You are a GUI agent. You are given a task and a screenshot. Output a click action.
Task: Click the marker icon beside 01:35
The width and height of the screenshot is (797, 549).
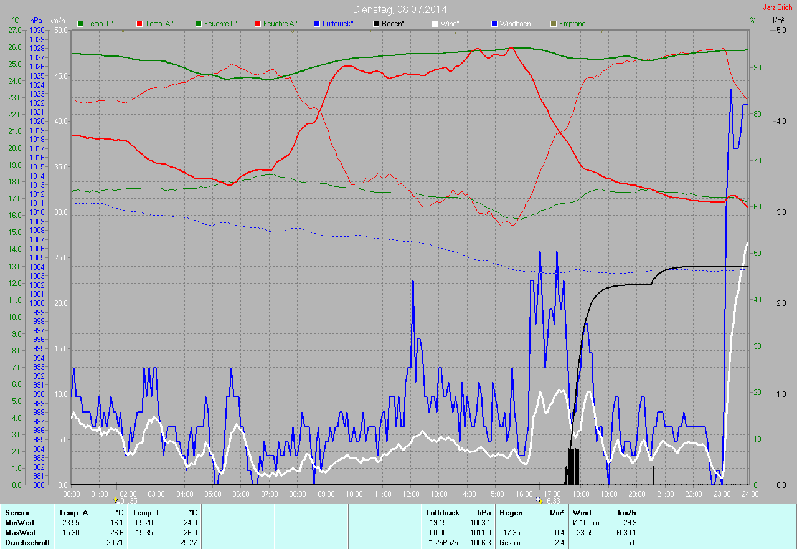[x=116, y=500]
